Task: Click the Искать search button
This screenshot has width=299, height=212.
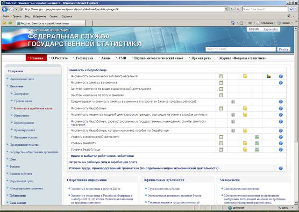Action: click(x=284, y=49)
